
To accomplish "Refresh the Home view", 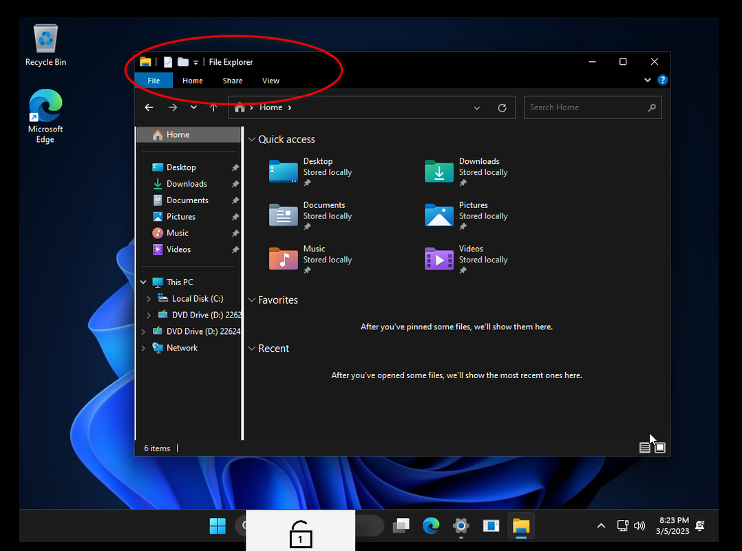I will tap(502, 108).
